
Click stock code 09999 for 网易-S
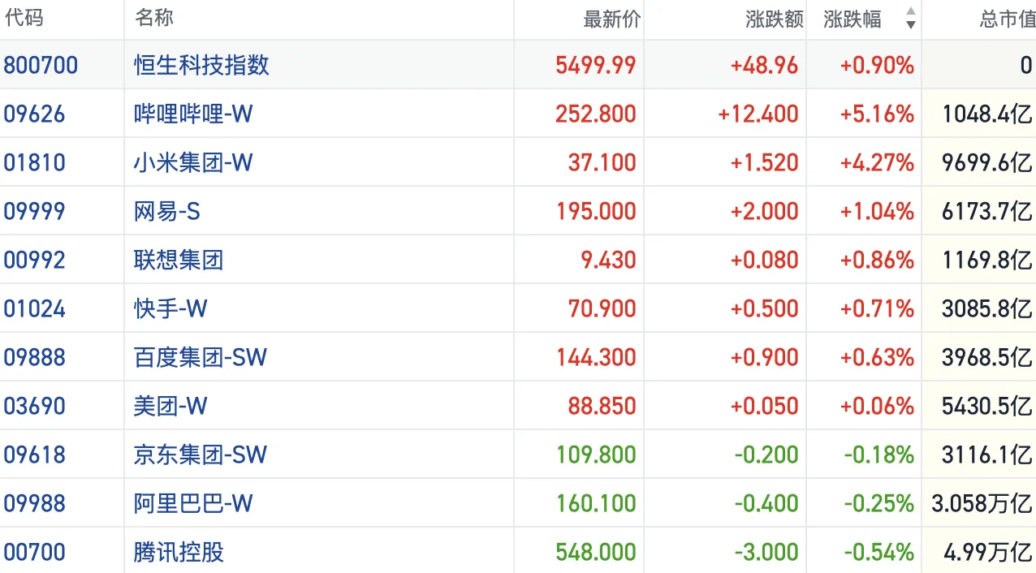click(34, 211)
